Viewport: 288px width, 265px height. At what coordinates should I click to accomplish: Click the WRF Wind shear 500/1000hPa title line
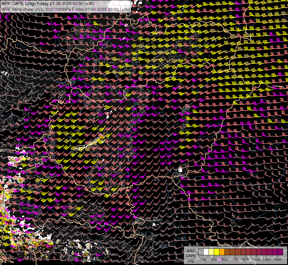click(65, 9)
